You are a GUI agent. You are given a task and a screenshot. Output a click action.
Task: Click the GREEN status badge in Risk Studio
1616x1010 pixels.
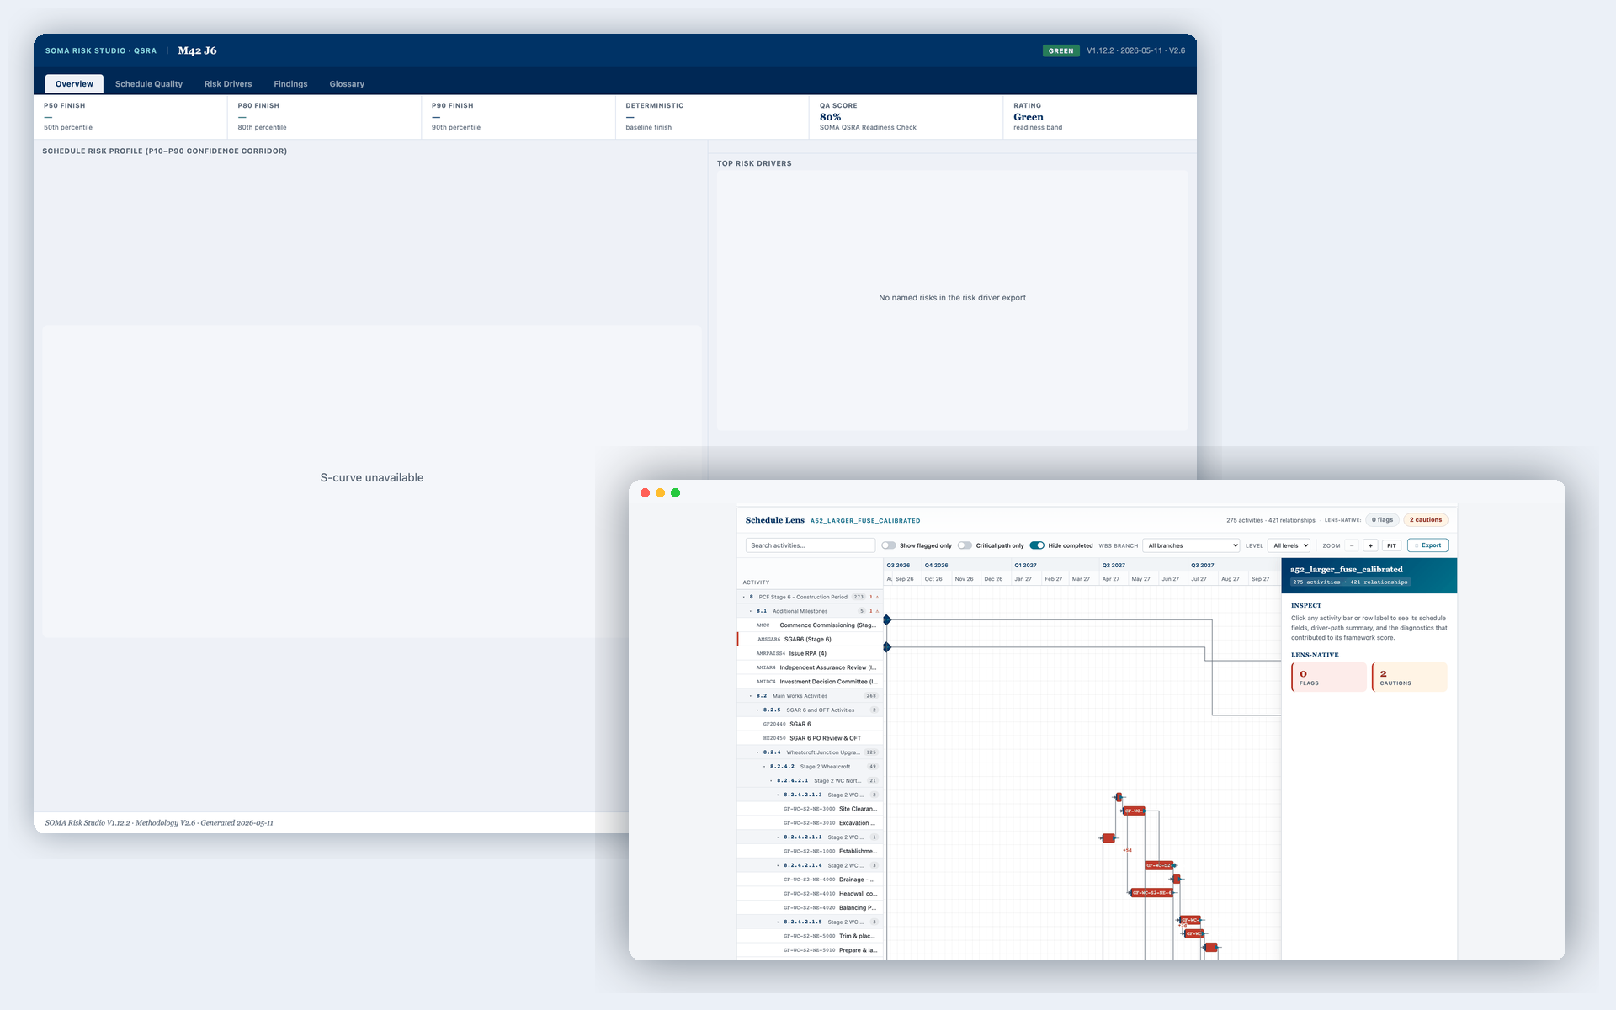(1060, 50)
